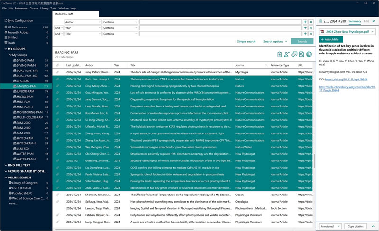Switch to the Edit tab in reference panel

click(x=366, y=21)
